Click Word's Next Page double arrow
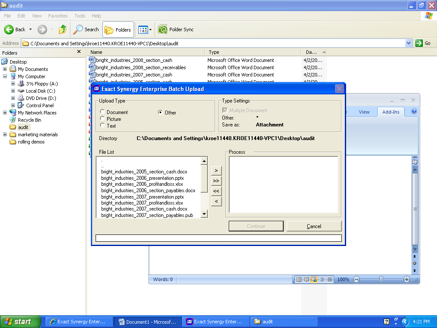Viewport: 437px width, 328px height. pyautogui.click(x=415, y=270)
